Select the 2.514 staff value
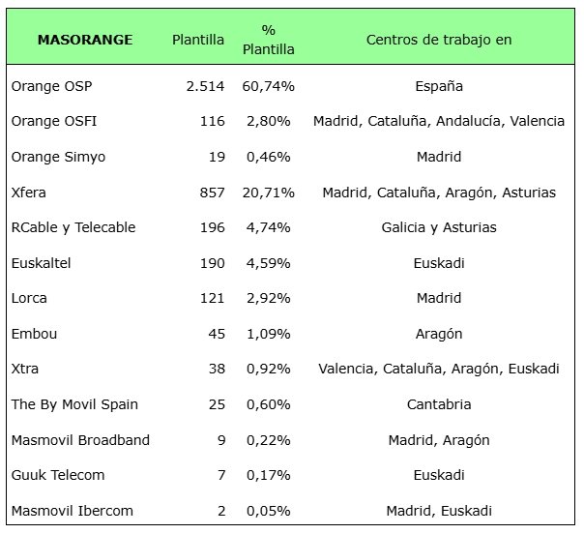 point(205,86)
